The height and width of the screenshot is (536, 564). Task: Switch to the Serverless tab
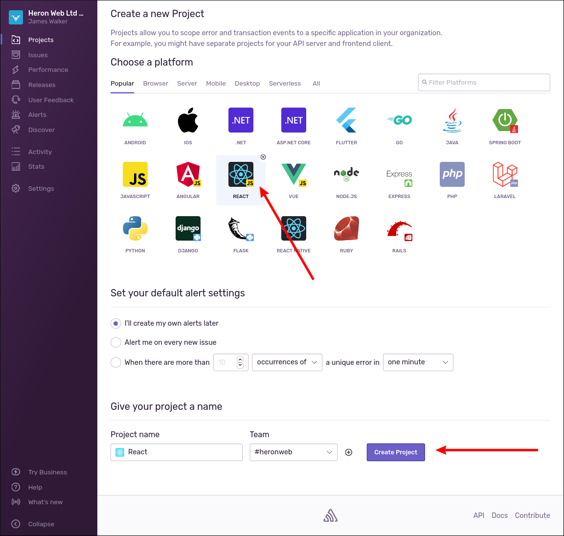[285, 84]
